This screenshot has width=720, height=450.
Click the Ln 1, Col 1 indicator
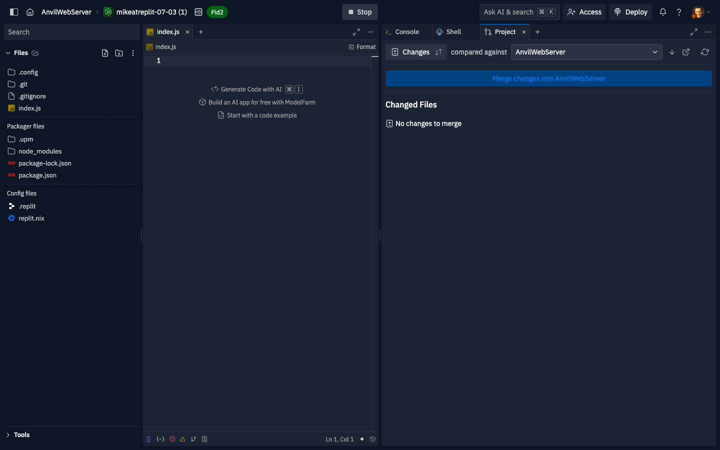[x=339, y=439]
